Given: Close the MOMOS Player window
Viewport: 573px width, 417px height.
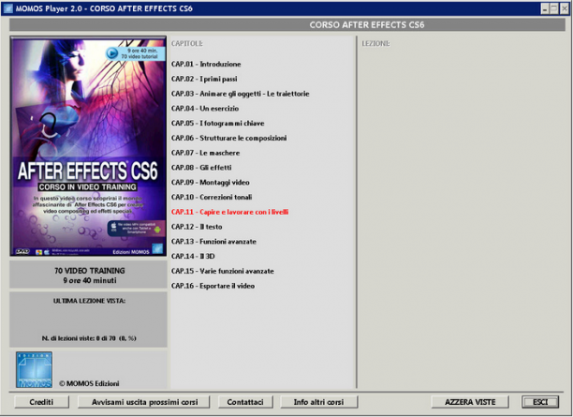Looking at the screenshot, I should click(x=565, y=8).
